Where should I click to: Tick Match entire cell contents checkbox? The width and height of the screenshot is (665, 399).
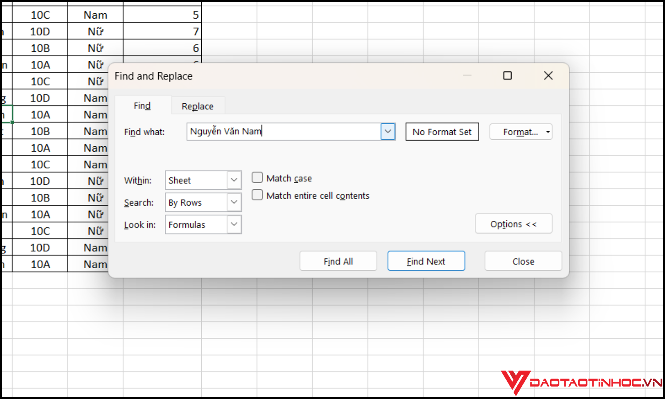tap(257, 195)
